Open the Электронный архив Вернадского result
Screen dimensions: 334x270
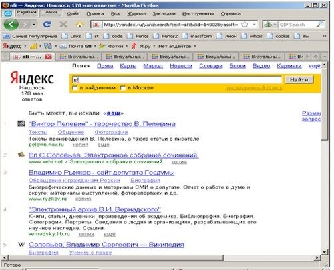point(95,209)
